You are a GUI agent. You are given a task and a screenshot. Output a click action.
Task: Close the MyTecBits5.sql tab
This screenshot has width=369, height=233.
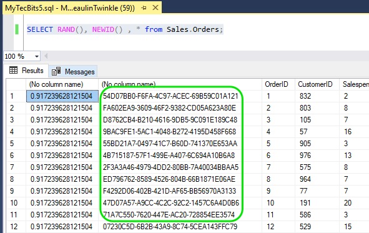click(155, 7)
